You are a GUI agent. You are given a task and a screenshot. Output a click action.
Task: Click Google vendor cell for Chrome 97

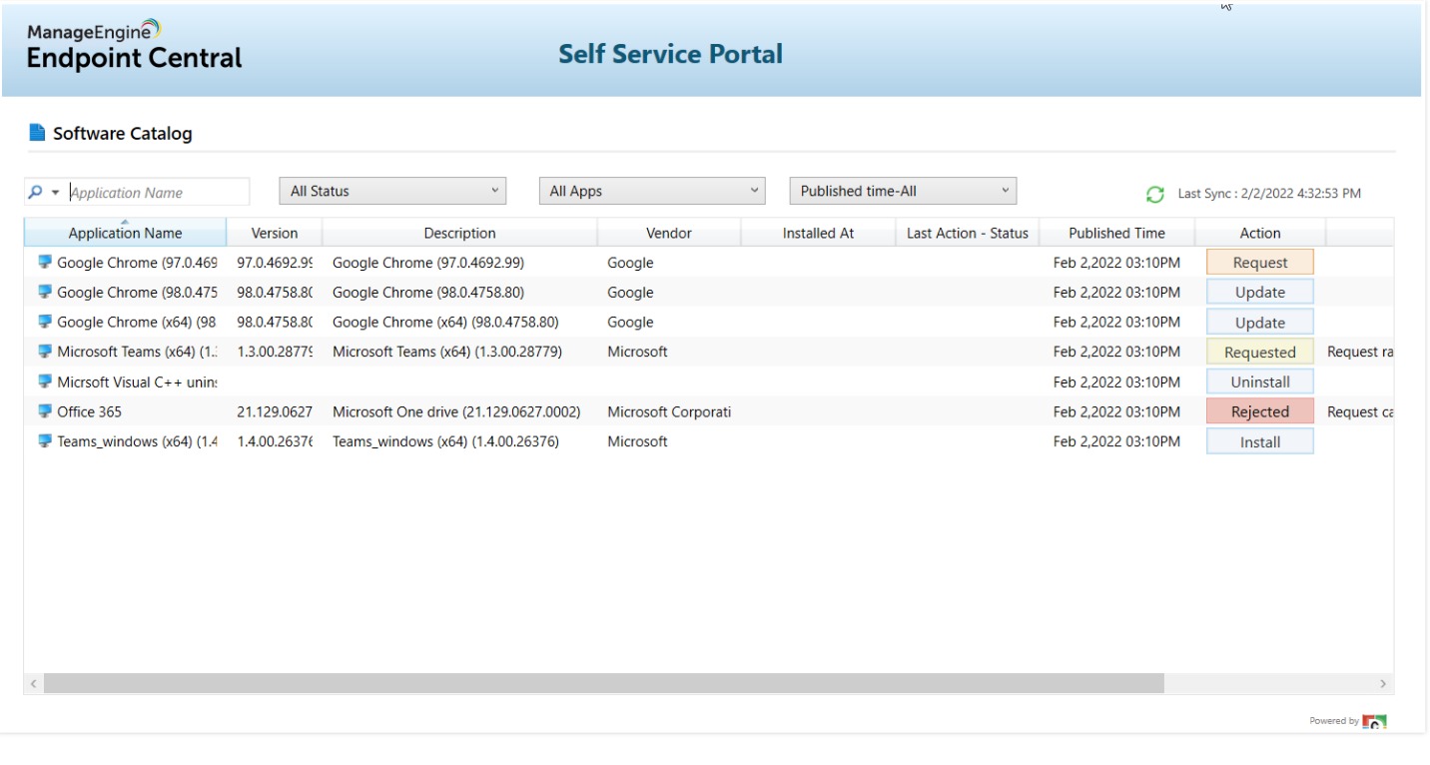tap(630, 263)
